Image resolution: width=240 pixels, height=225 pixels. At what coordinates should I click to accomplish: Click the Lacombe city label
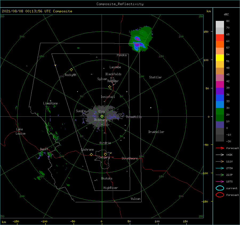click(x=115, y=67)
